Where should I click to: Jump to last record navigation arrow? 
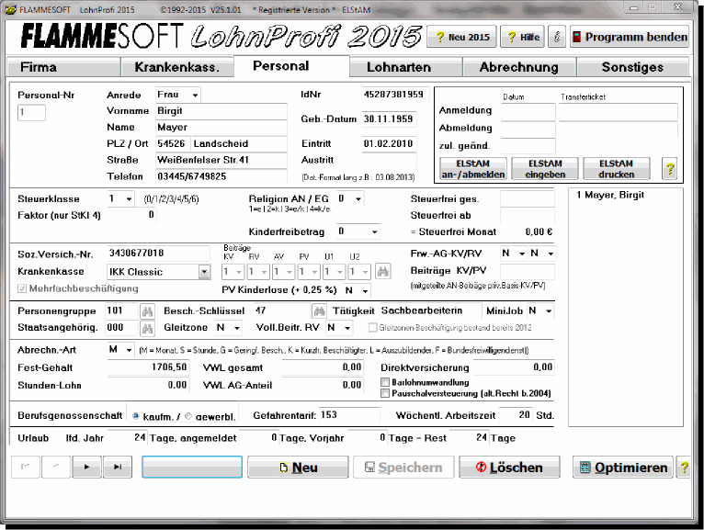[x=118, y=468]
